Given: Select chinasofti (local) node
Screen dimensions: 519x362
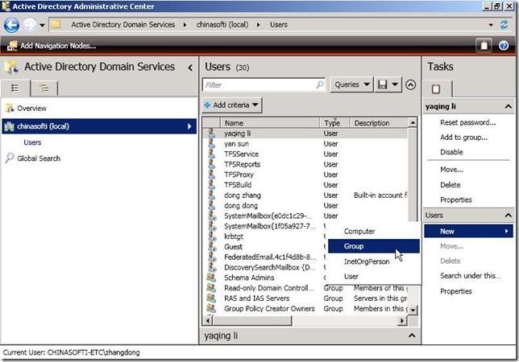Looking at the screenshot, I should click(99, 126).
